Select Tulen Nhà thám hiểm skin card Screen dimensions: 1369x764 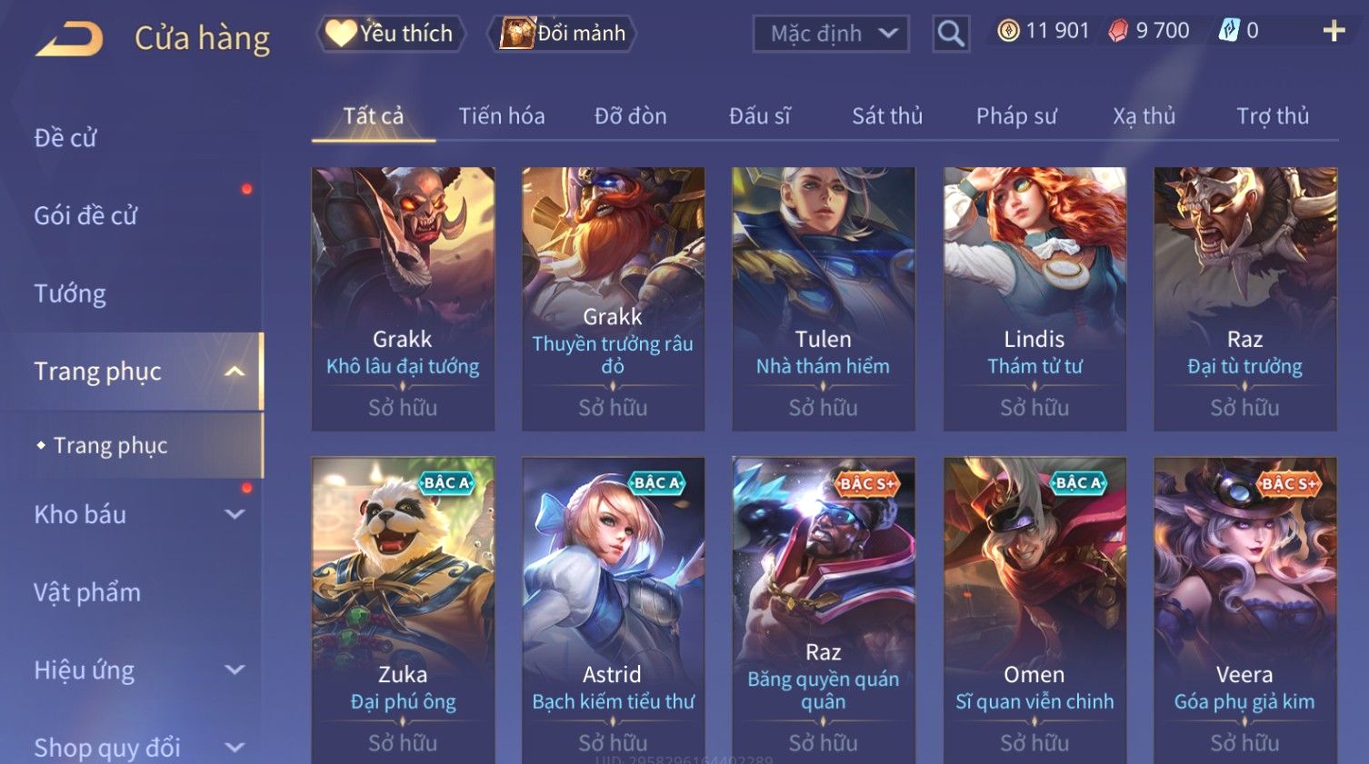tap(824, 298)
